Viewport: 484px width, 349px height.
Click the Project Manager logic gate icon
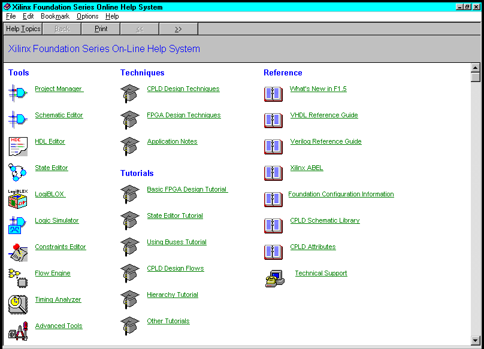(18, 93)
